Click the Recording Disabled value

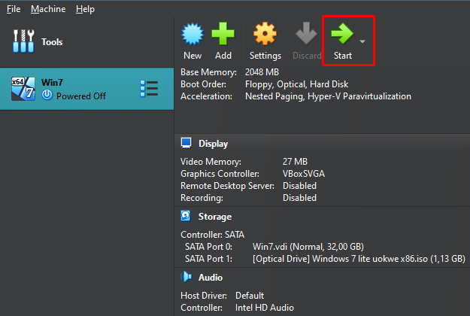299,198
